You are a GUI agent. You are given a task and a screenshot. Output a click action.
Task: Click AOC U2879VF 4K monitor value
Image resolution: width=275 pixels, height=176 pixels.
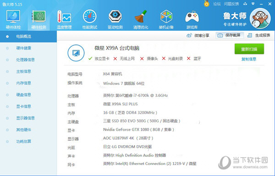pyautogui.click(x=128, y=138)
